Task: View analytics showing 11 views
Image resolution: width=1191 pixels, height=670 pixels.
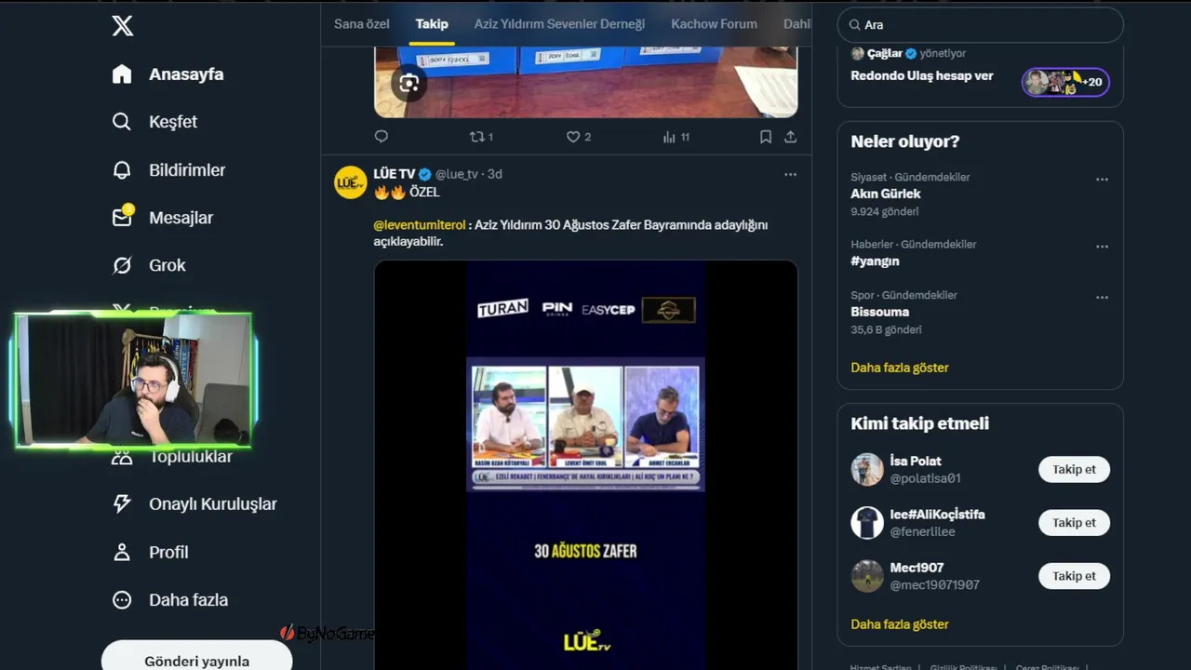Action: coord(676,137)
